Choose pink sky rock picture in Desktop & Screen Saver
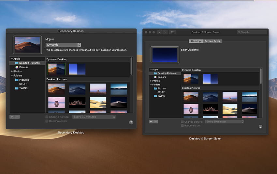Viewport: 277px width, 174px height. 230,97
